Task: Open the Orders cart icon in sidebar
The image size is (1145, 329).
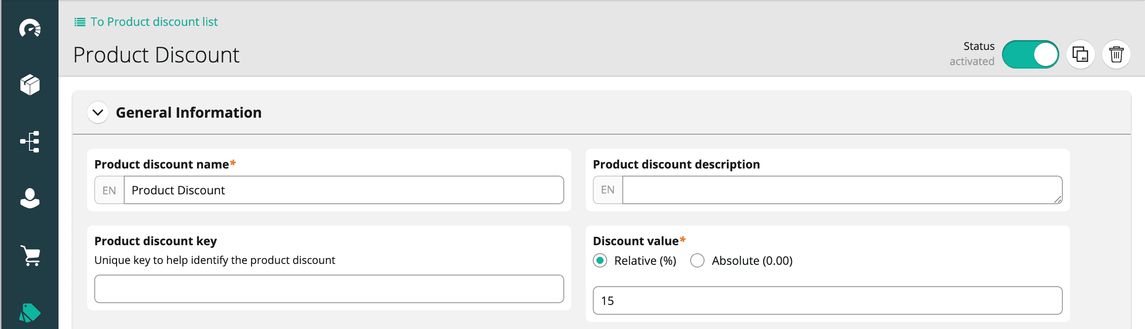Action: coord(30,255)
